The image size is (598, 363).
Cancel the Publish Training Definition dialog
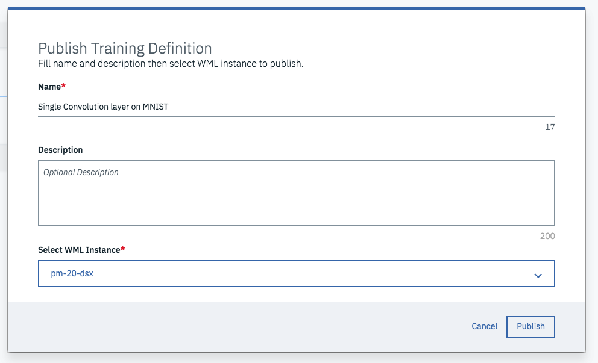[x=485, y=326]
